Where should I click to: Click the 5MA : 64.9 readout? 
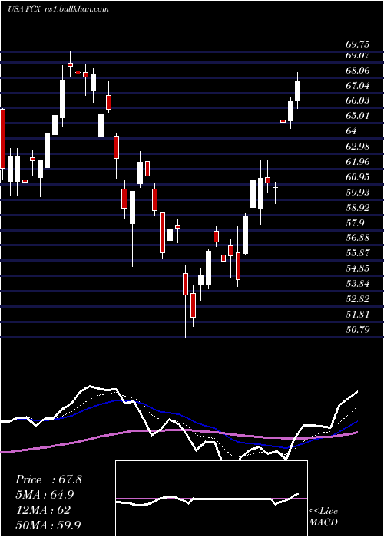pyautogui.click(x=45, y=495)
